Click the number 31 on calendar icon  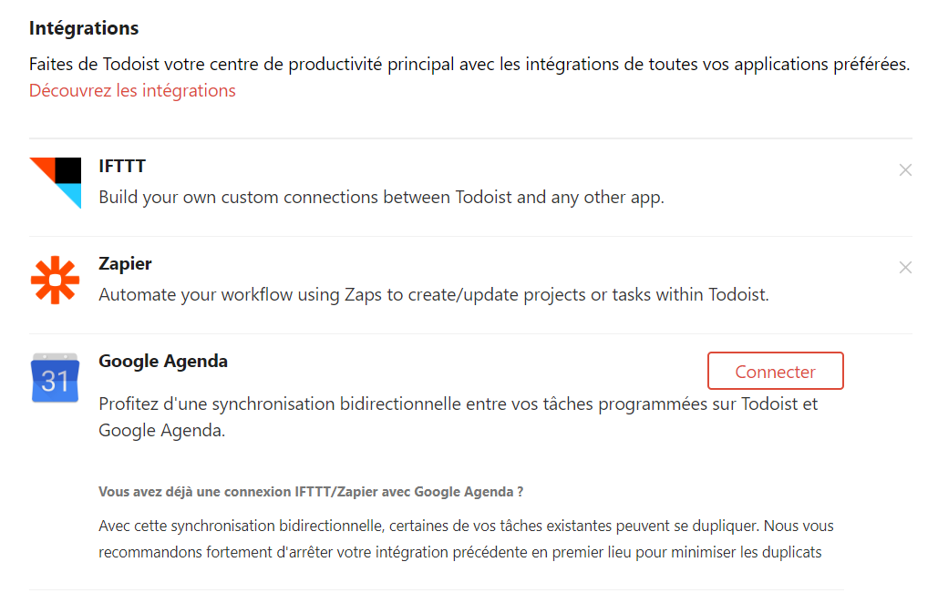[x=55, y=382]
